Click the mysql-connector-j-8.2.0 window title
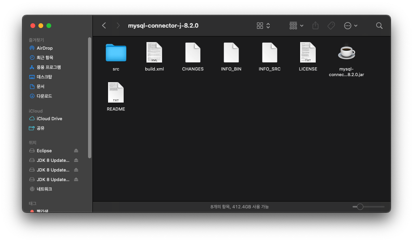Screen dimensions: 413x242 click(163, 26)
